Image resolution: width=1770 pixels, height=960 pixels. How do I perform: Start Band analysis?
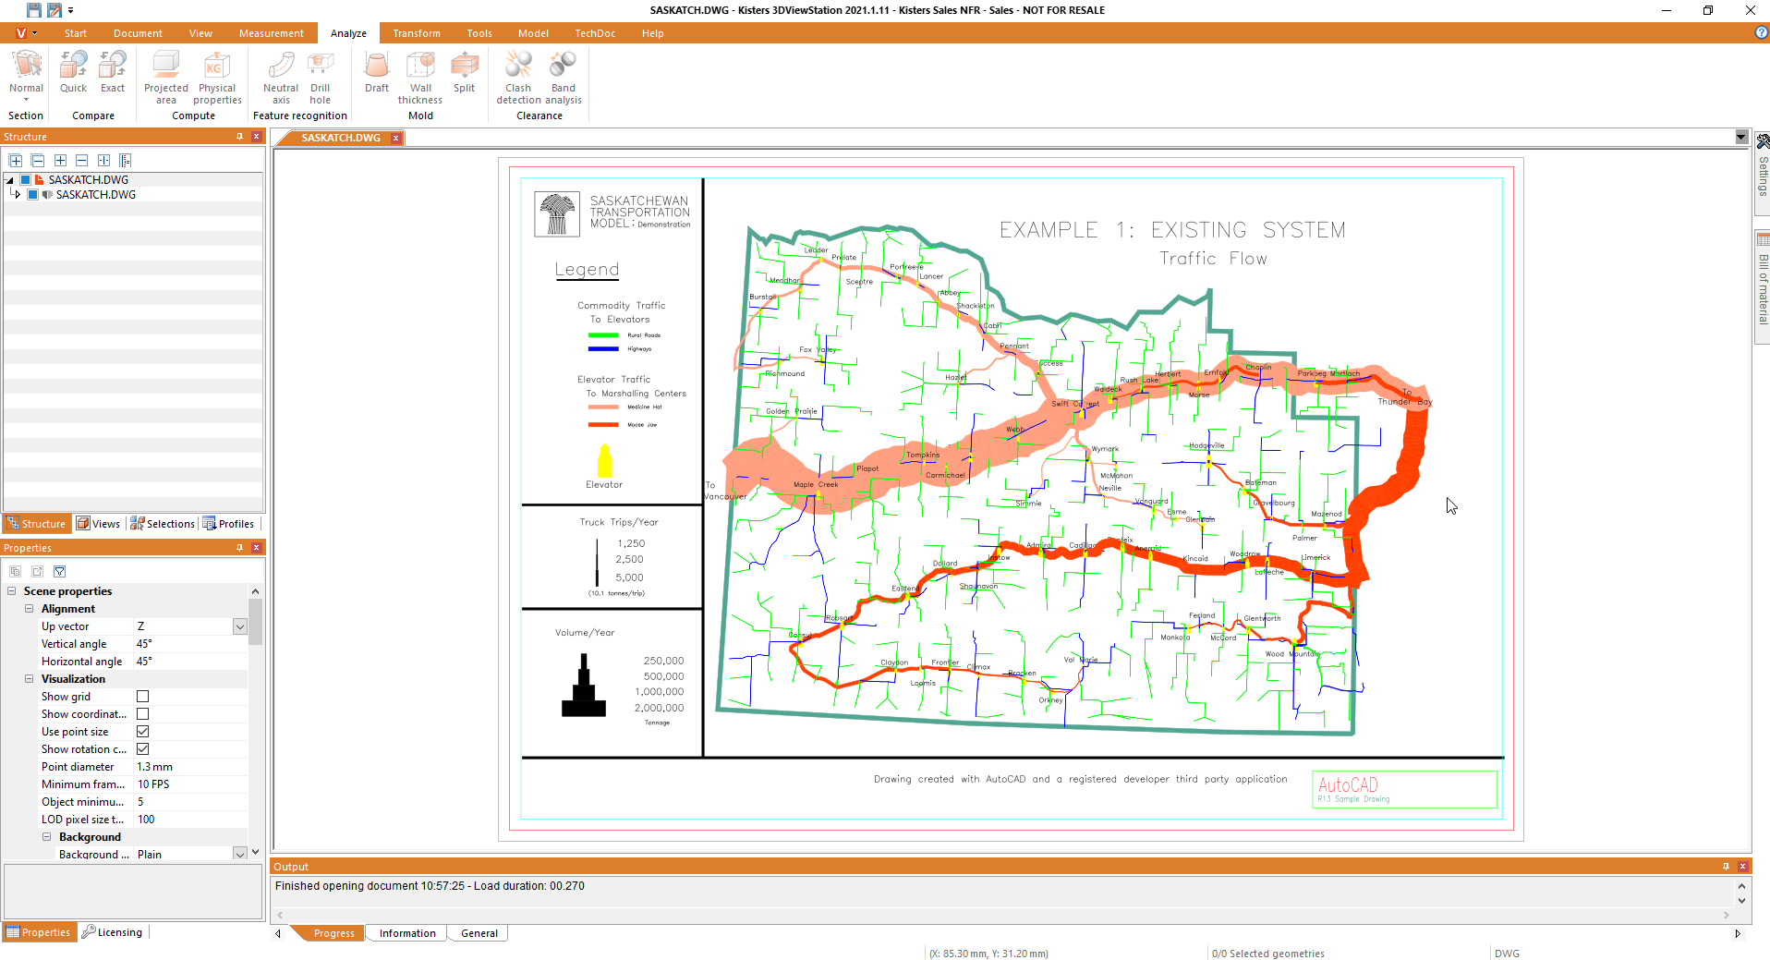[x=564, y=79]
